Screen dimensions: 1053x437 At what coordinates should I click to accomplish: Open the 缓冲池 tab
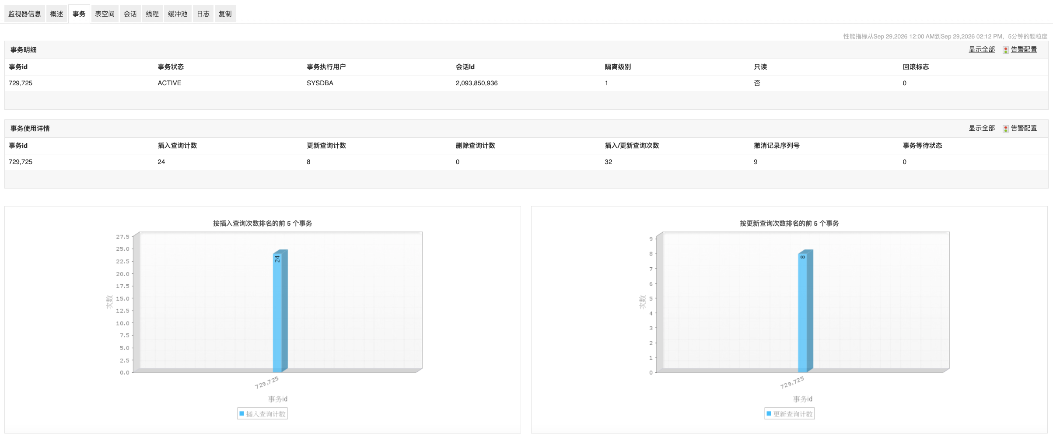click(x=178, y=14)
